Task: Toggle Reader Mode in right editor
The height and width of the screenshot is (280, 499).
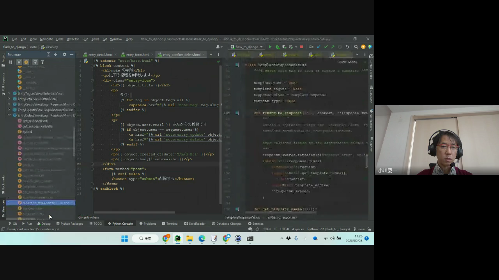Action: coord(347,62)
